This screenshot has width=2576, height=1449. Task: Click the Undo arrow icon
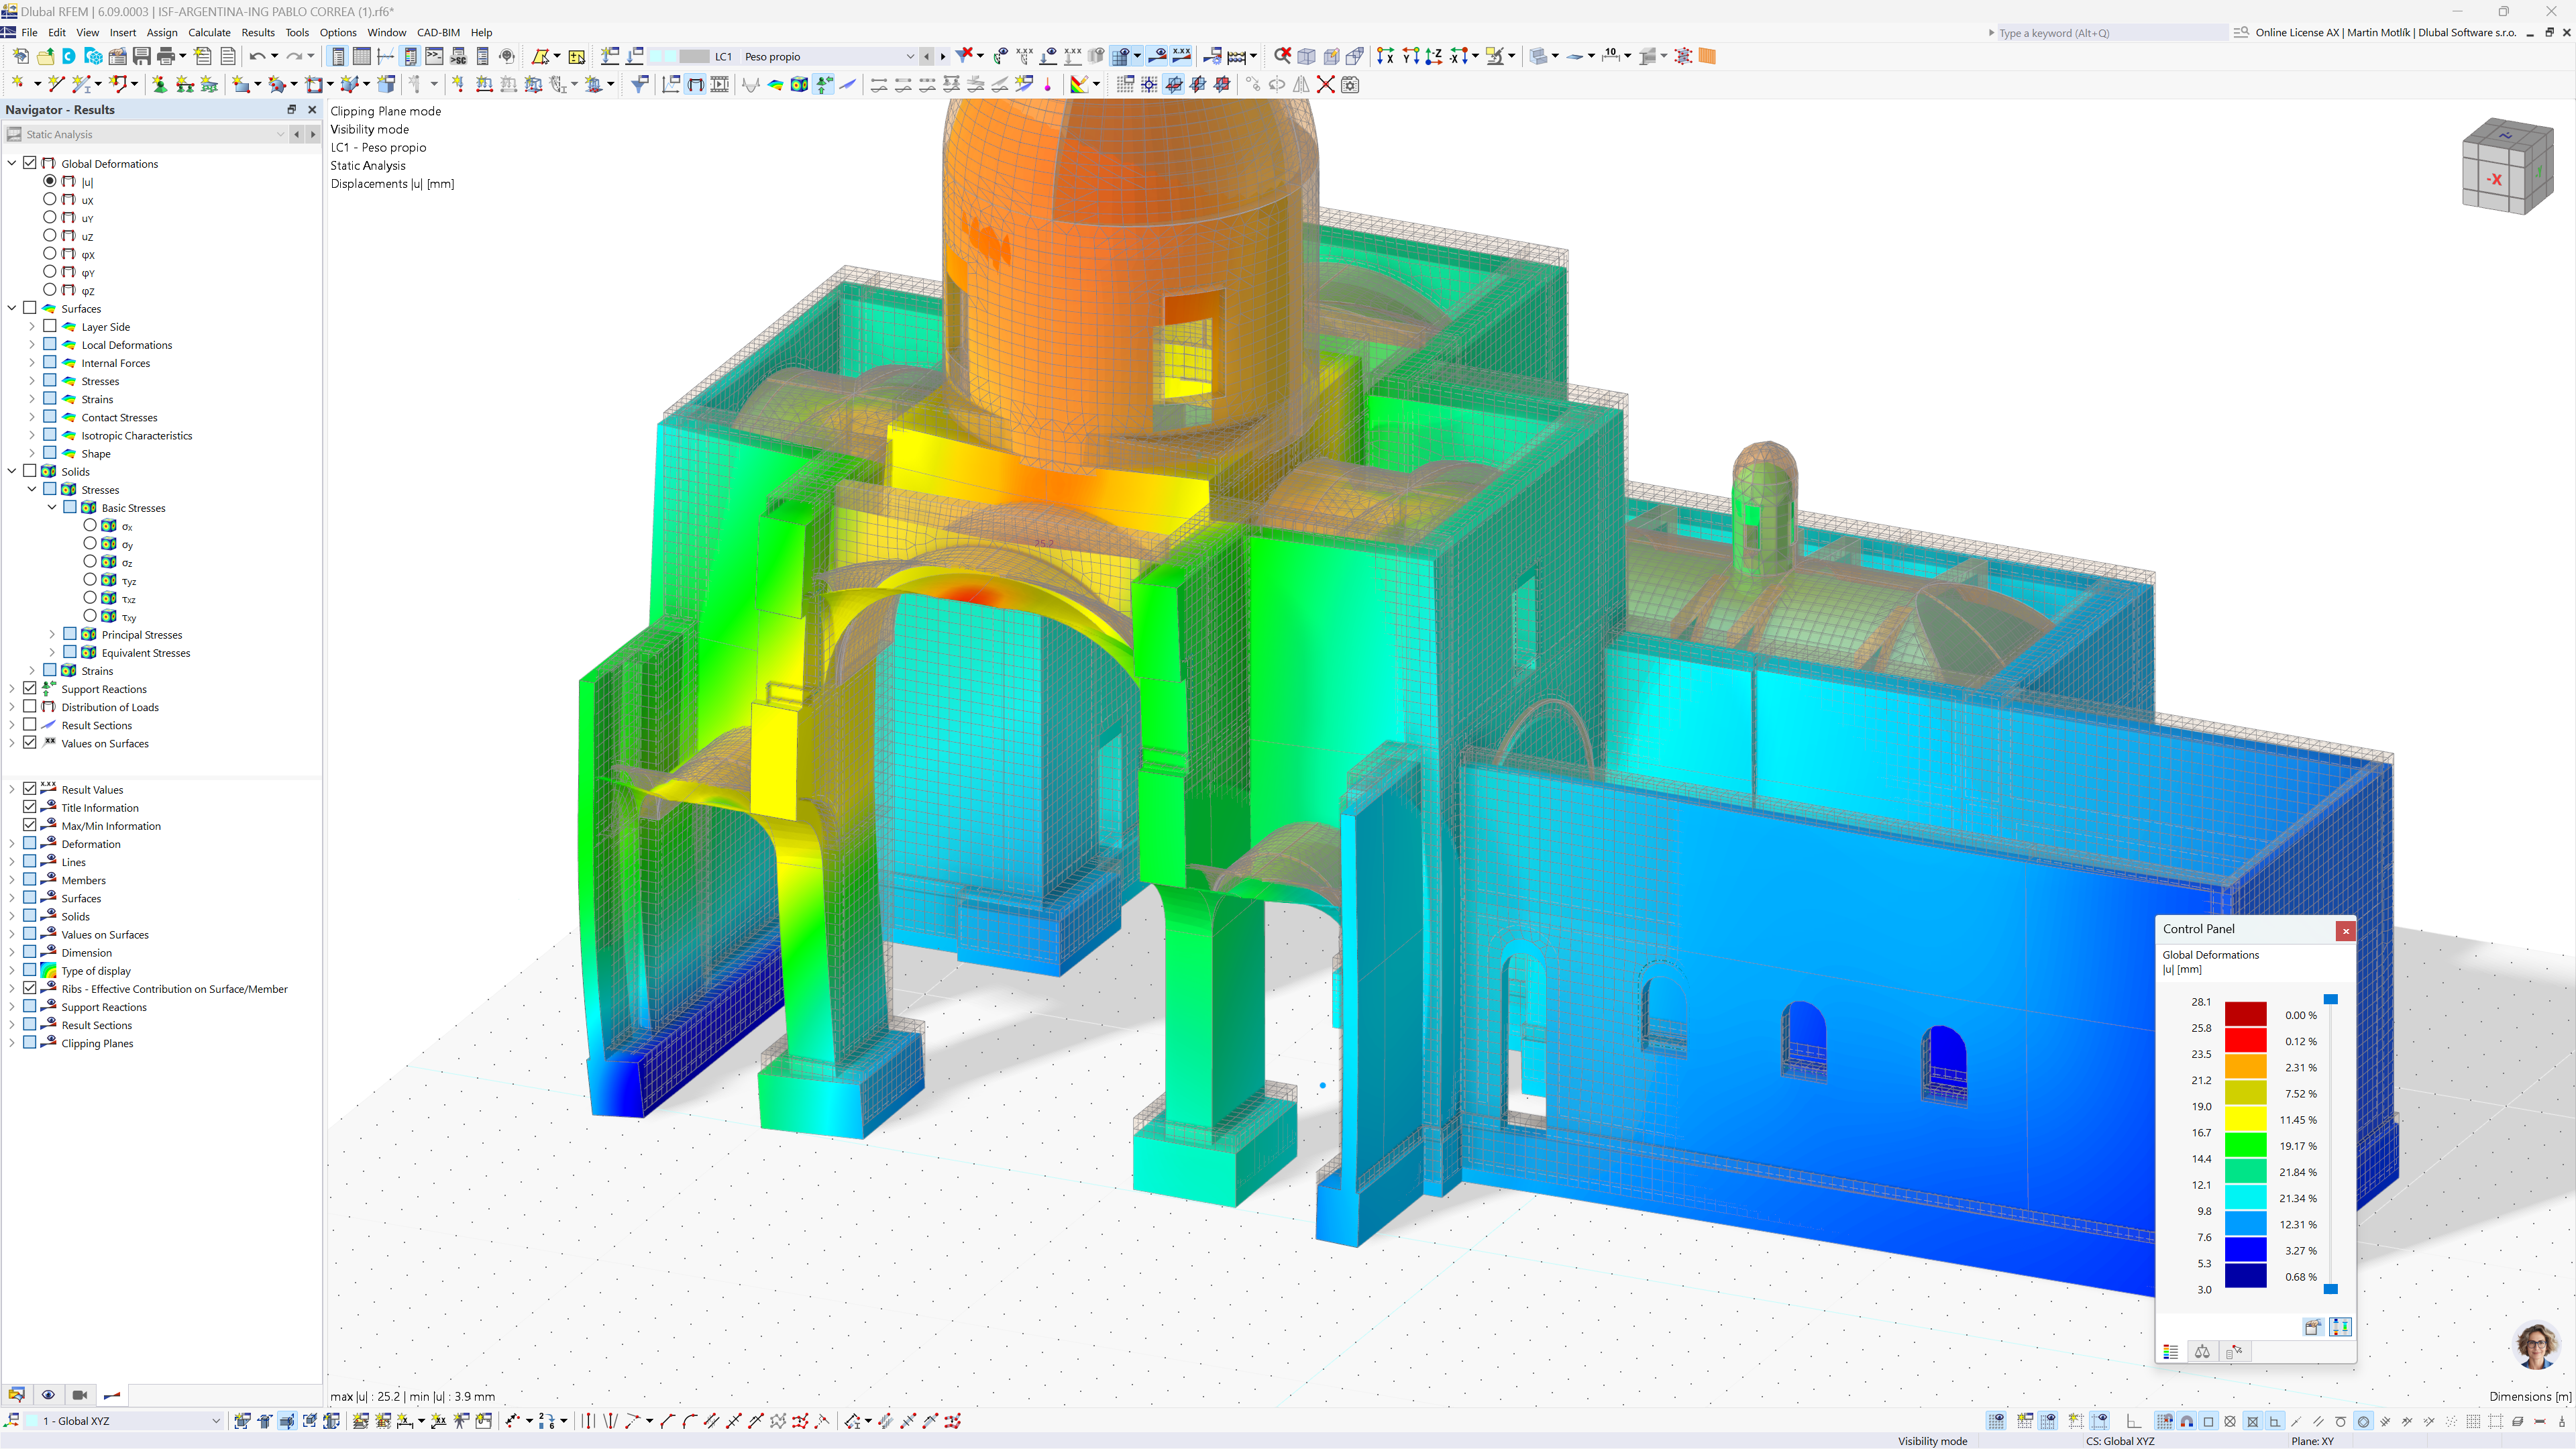pos(257,56)
